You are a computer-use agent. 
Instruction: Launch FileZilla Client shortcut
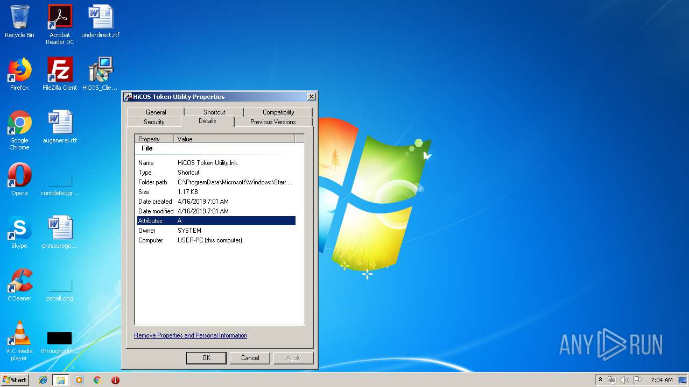pos(60,74)
